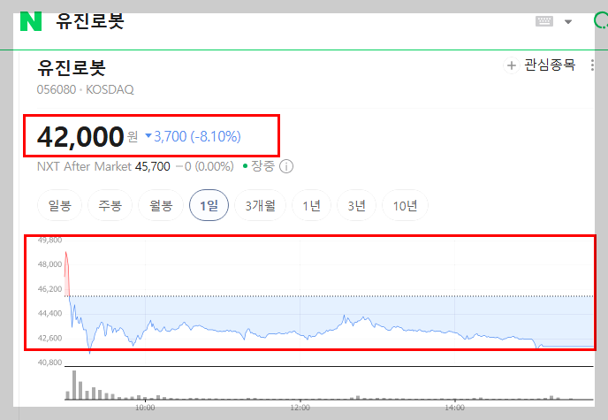This screenshot has height=420, width=608.
Task: Click the 14:00 time axis label
Action: click(454, 408)
